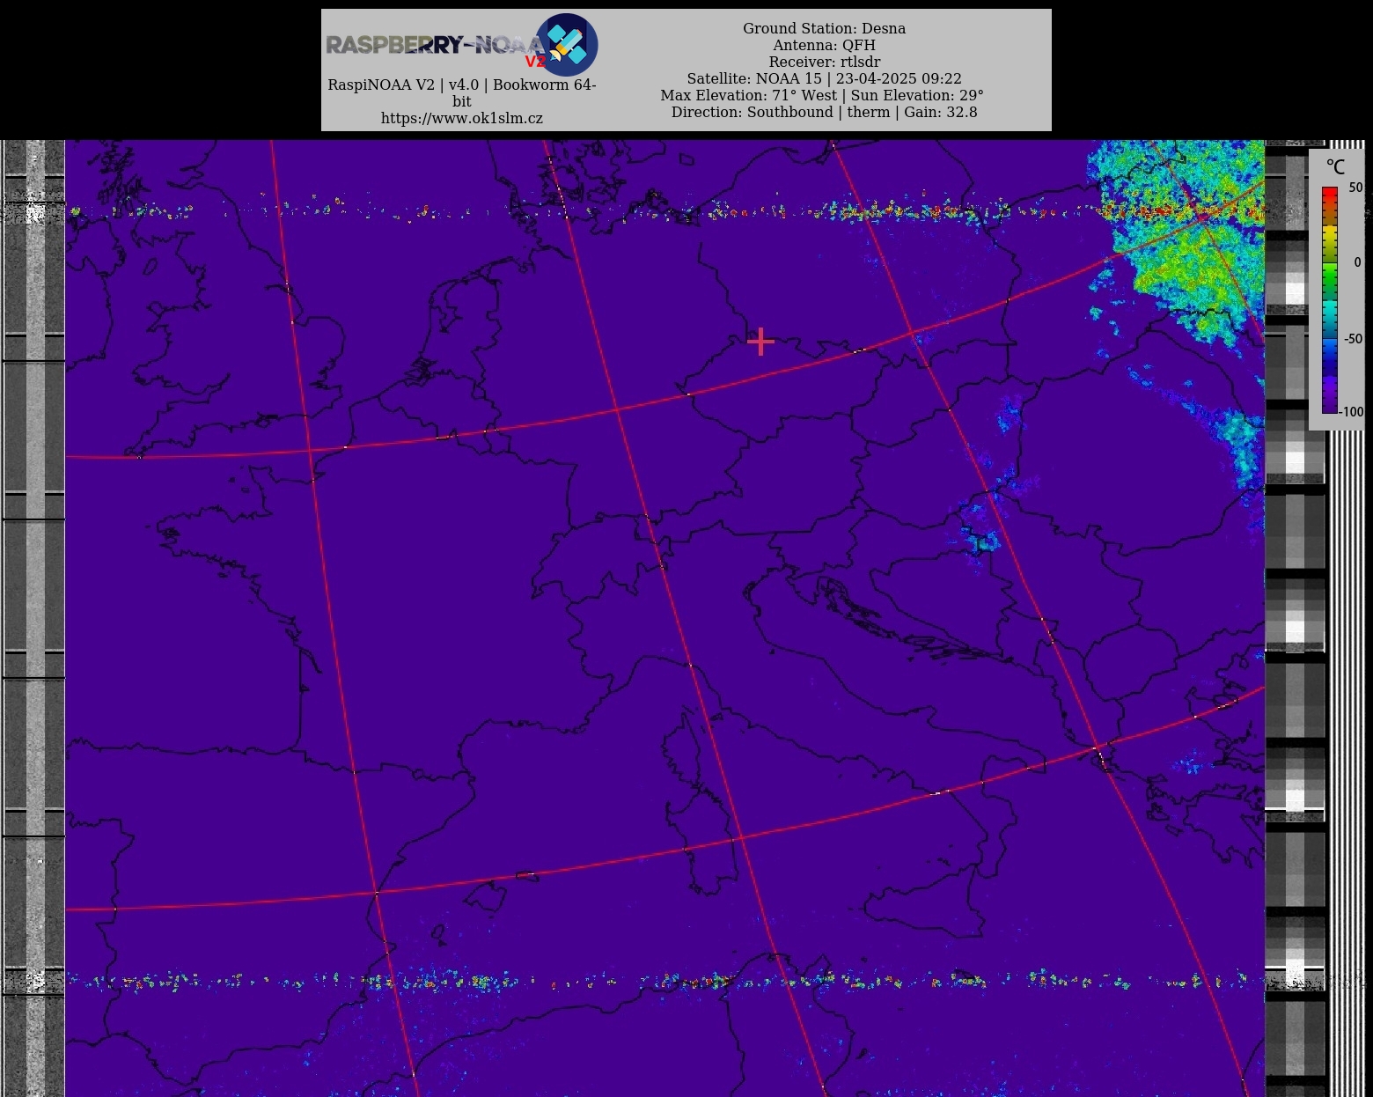Click the 0 value on the temperature legend
The image size is (1373, 1097).
[x=1357, y=262]
